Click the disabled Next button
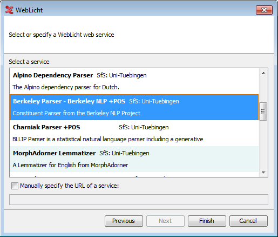Screen dimensions: 278x237 [165, 221]
